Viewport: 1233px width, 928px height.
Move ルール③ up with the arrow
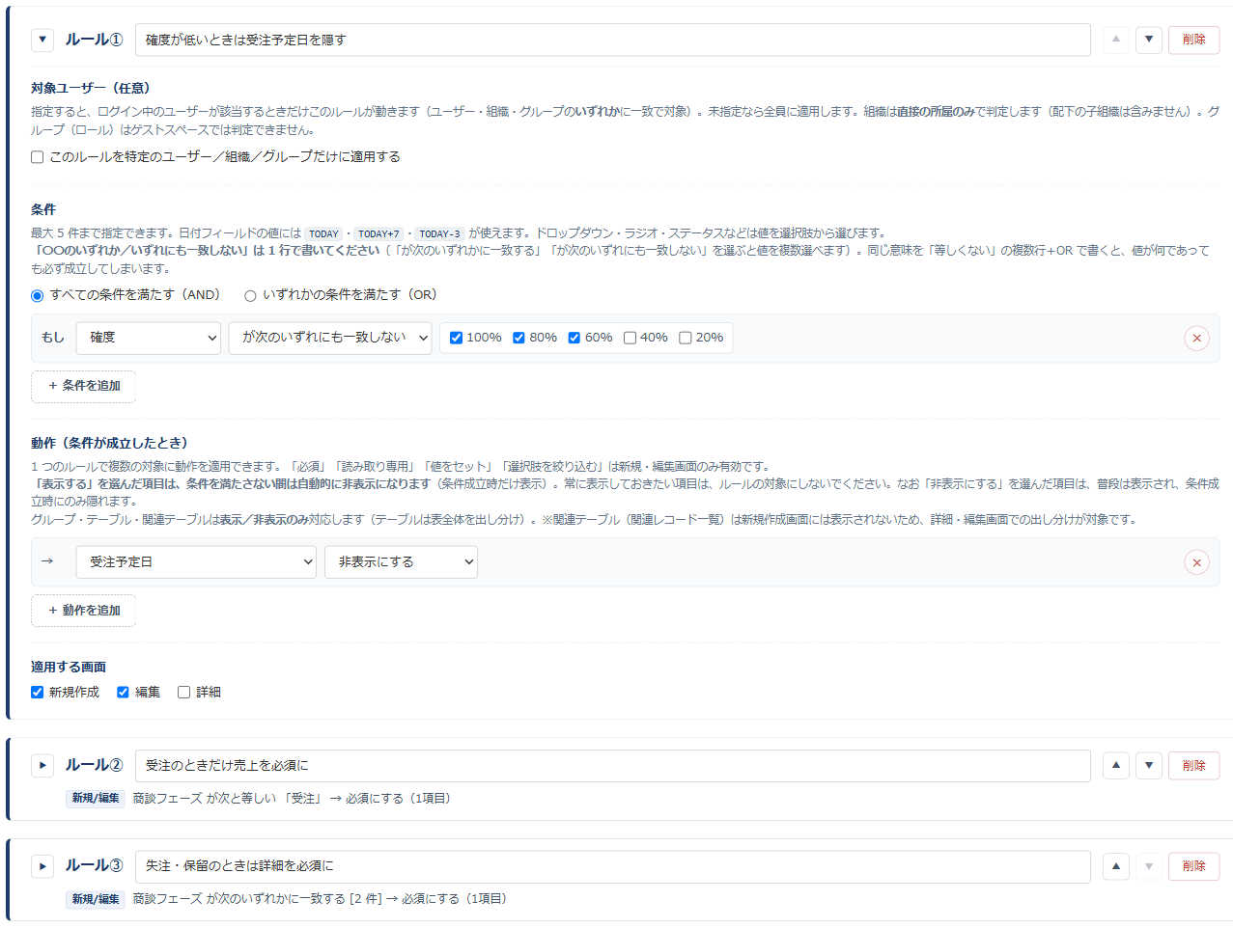[x=1116, y=866]
